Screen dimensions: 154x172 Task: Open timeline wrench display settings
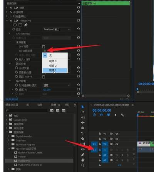(122, 115)
